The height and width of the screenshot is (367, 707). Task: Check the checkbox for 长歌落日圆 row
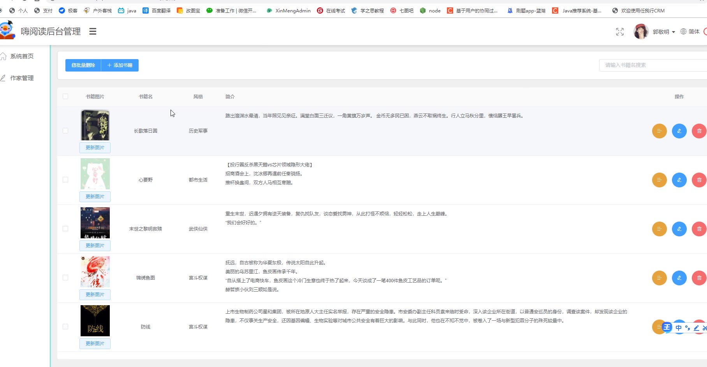coord(65,131)
